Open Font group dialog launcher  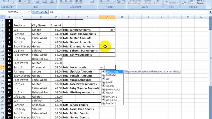[x=55, y=7]
